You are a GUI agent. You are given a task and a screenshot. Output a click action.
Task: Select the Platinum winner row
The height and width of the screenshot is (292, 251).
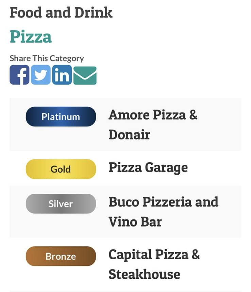[125, 125]
